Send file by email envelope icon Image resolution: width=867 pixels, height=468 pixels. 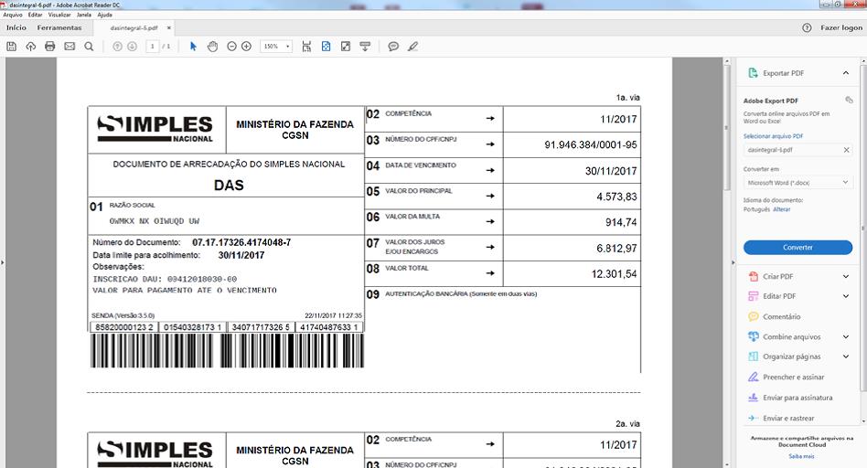[70, 46]
